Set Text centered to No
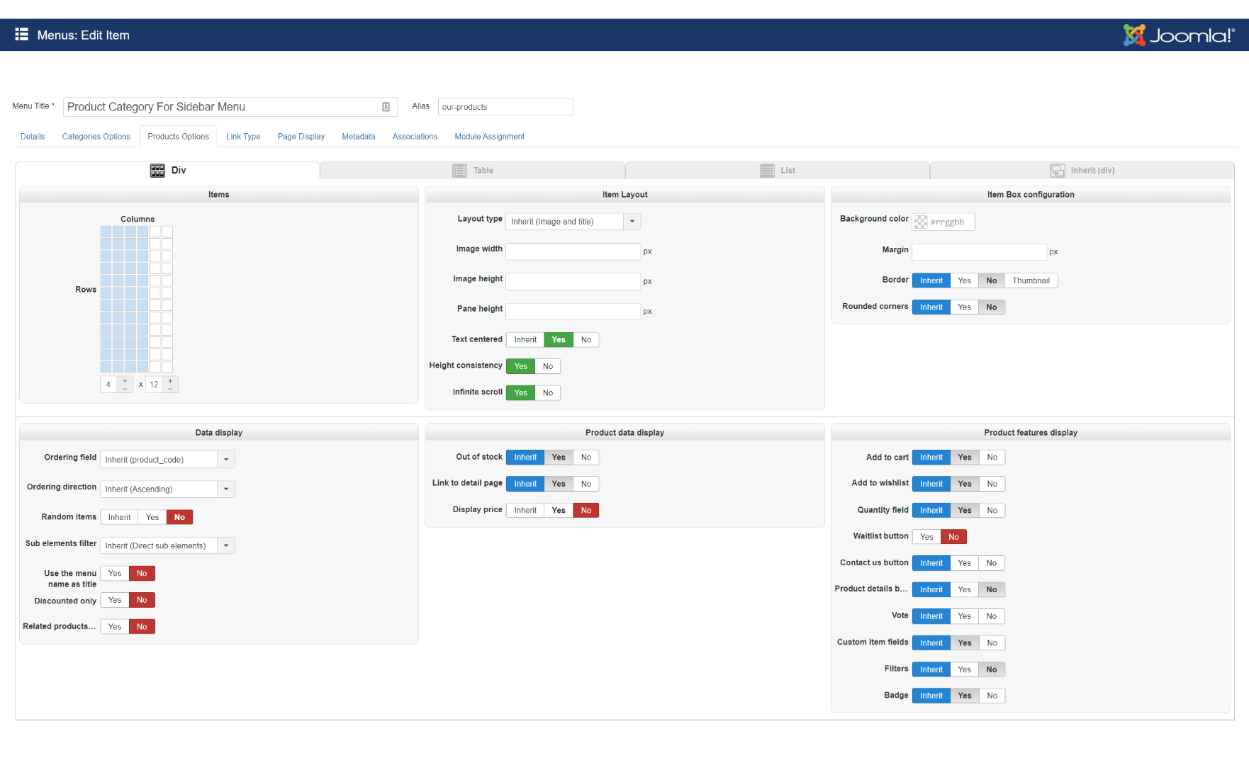 586,340
